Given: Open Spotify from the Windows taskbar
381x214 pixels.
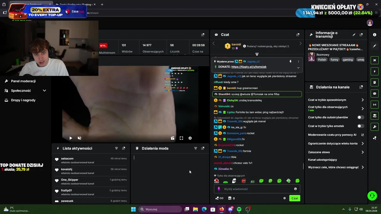Looking at the screenshot, I should [239, 209].
